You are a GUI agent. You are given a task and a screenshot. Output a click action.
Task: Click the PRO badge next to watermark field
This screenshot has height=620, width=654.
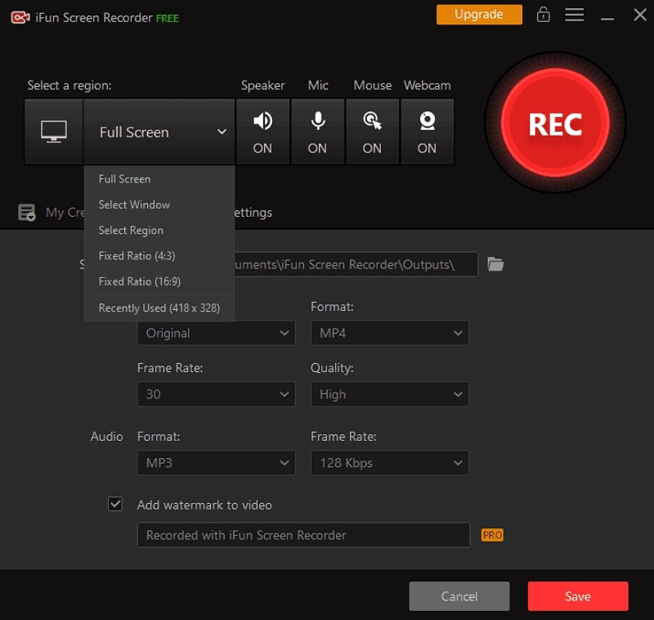[491, 535]
